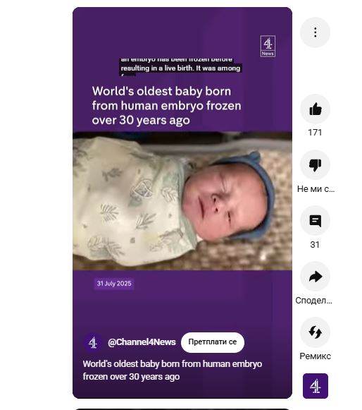Image resolution: width=362 pixels, height=410 pixels.
Task: Click the captions text overlay
Action: coord(180,67)
